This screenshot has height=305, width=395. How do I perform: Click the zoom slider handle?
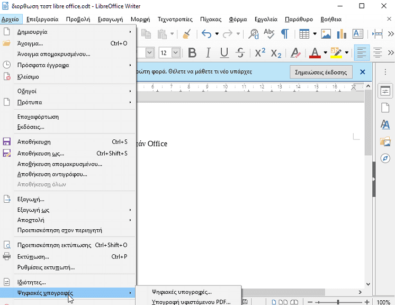pos(338,302)
